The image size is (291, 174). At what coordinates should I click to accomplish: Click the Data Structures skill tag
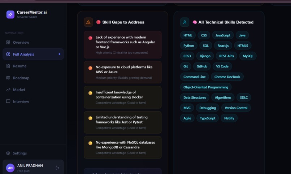tap(195, 97)
